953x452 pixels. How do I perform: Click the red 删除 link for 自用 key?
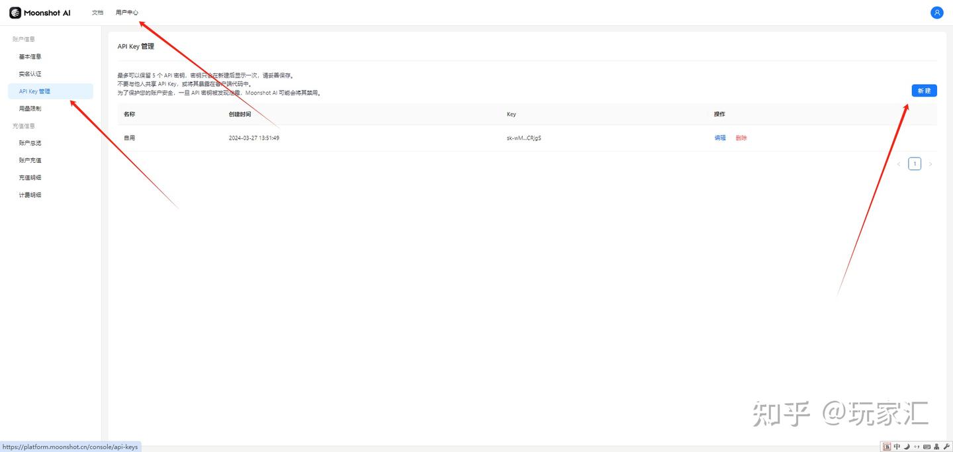point(741,138)
